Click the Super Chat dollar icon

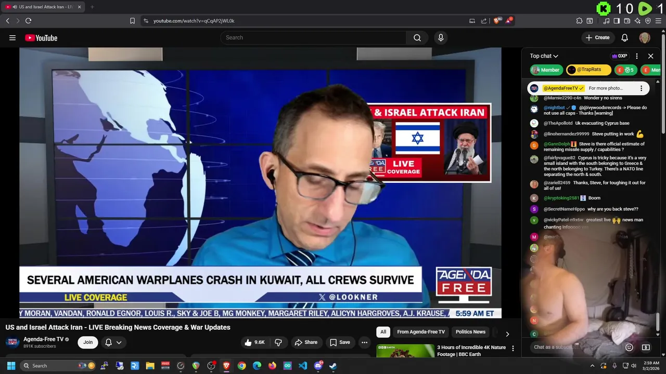click(x=646, y=347)
